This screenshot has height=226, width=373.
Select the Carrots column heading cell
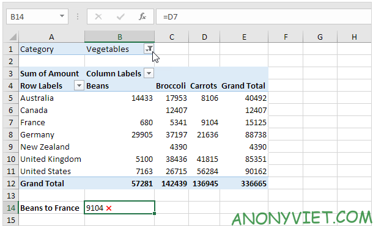[x=204, y=86]
